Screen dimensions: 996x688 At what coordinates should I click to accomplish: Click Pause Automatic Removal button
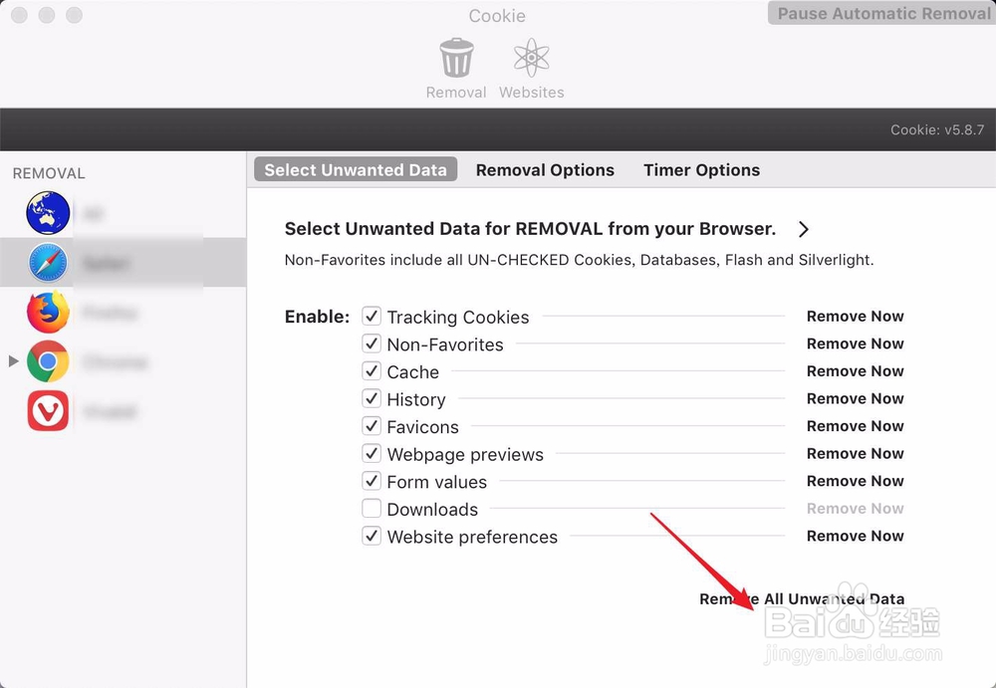click(883, 14)
